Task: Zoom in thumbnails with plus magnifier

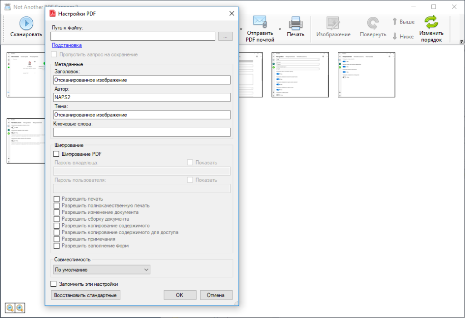Action: 20,308
